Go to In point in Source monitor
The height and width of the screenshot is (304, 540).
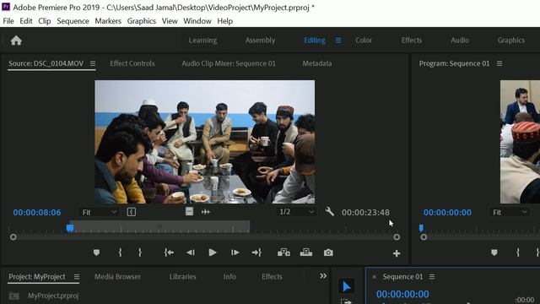click(169, 252)
